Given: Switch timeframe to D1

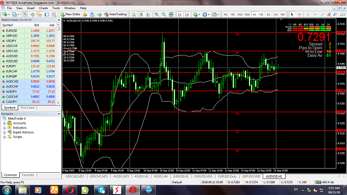Looking at the screenshot, I should point(268,14).
